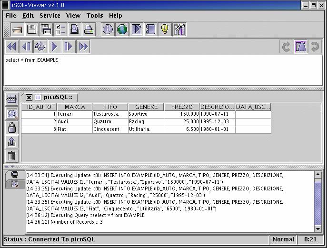
Task: Select the picoSQL :: results tab
Action: tap(58, 97)
